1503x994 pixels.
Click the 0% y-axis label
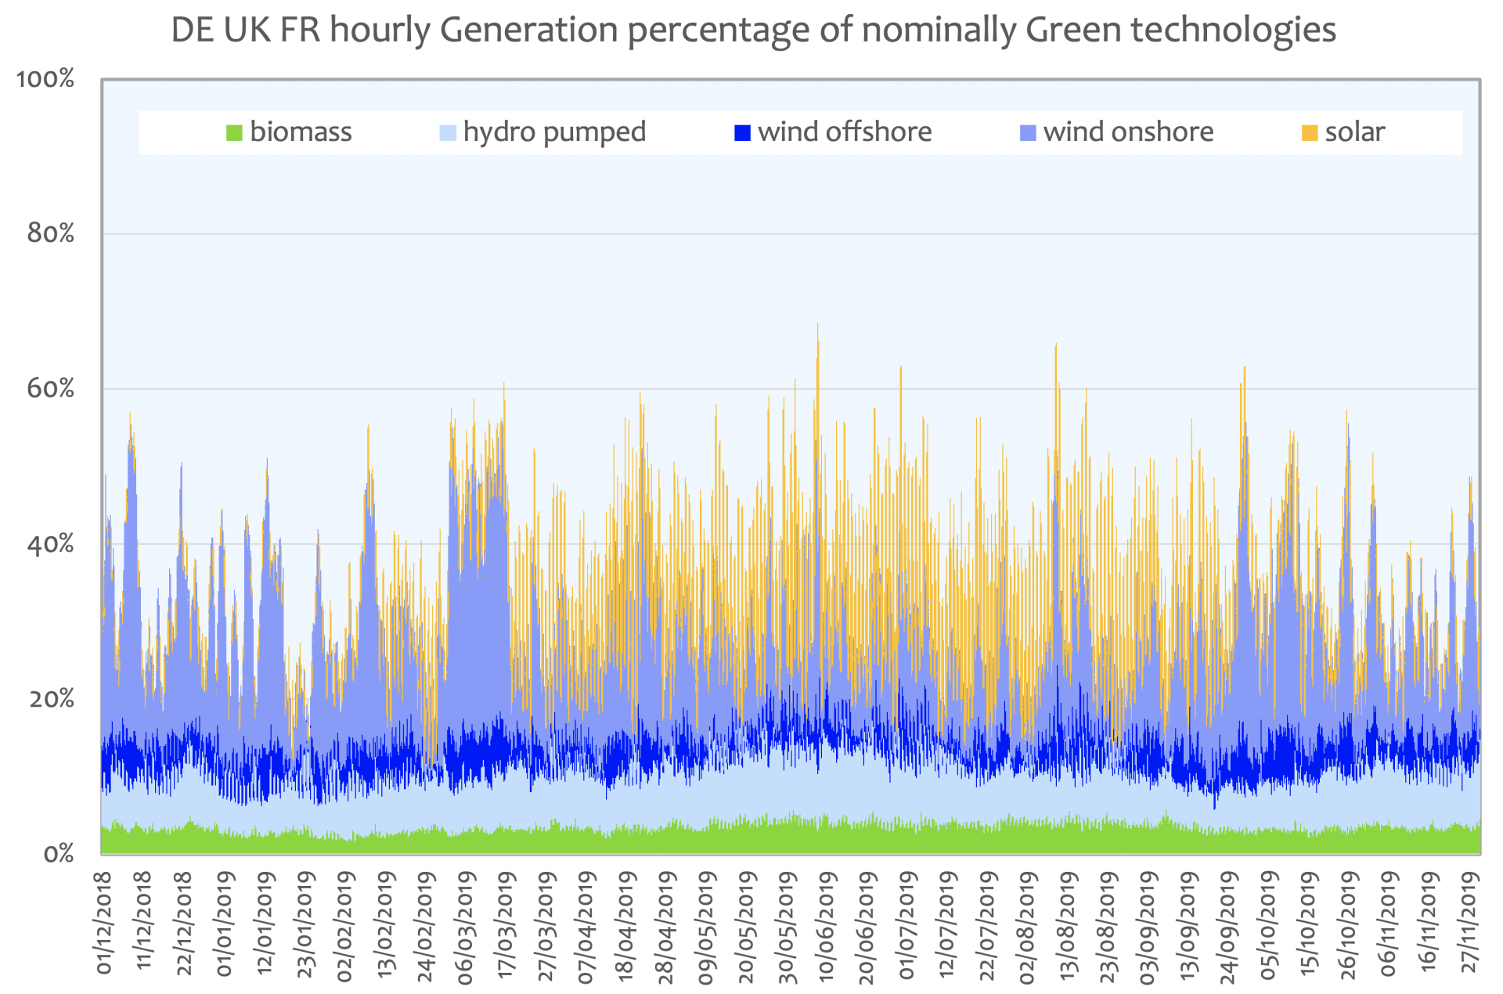pyautogui.click(x=58, y=853)
